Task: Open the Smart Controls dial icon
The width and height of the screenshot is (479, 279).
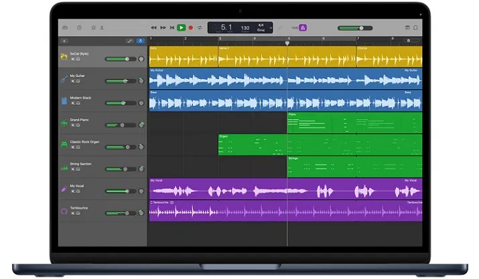Action: coord(94,28)
